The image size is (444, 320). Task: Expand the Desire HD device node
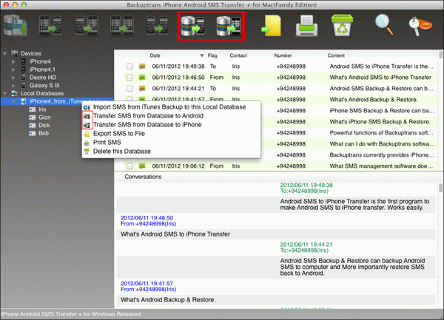13,78
